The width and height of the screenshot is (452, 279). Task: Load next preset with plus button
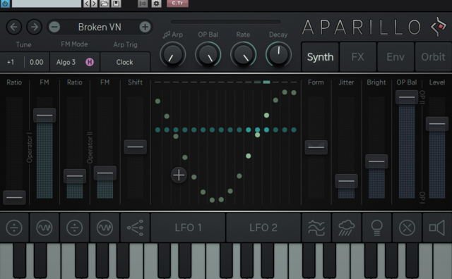[x=145, y=27]
